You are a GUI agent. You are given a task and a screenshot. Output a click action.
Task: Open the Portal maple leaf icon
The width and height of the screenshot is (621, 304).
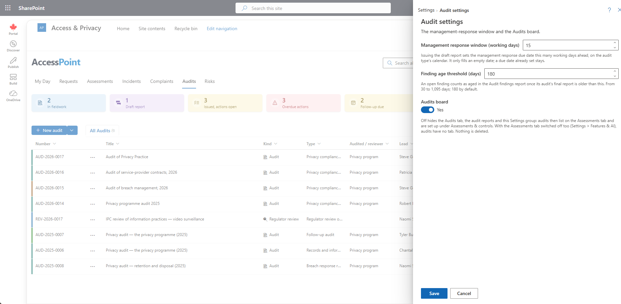coord(13,27)
